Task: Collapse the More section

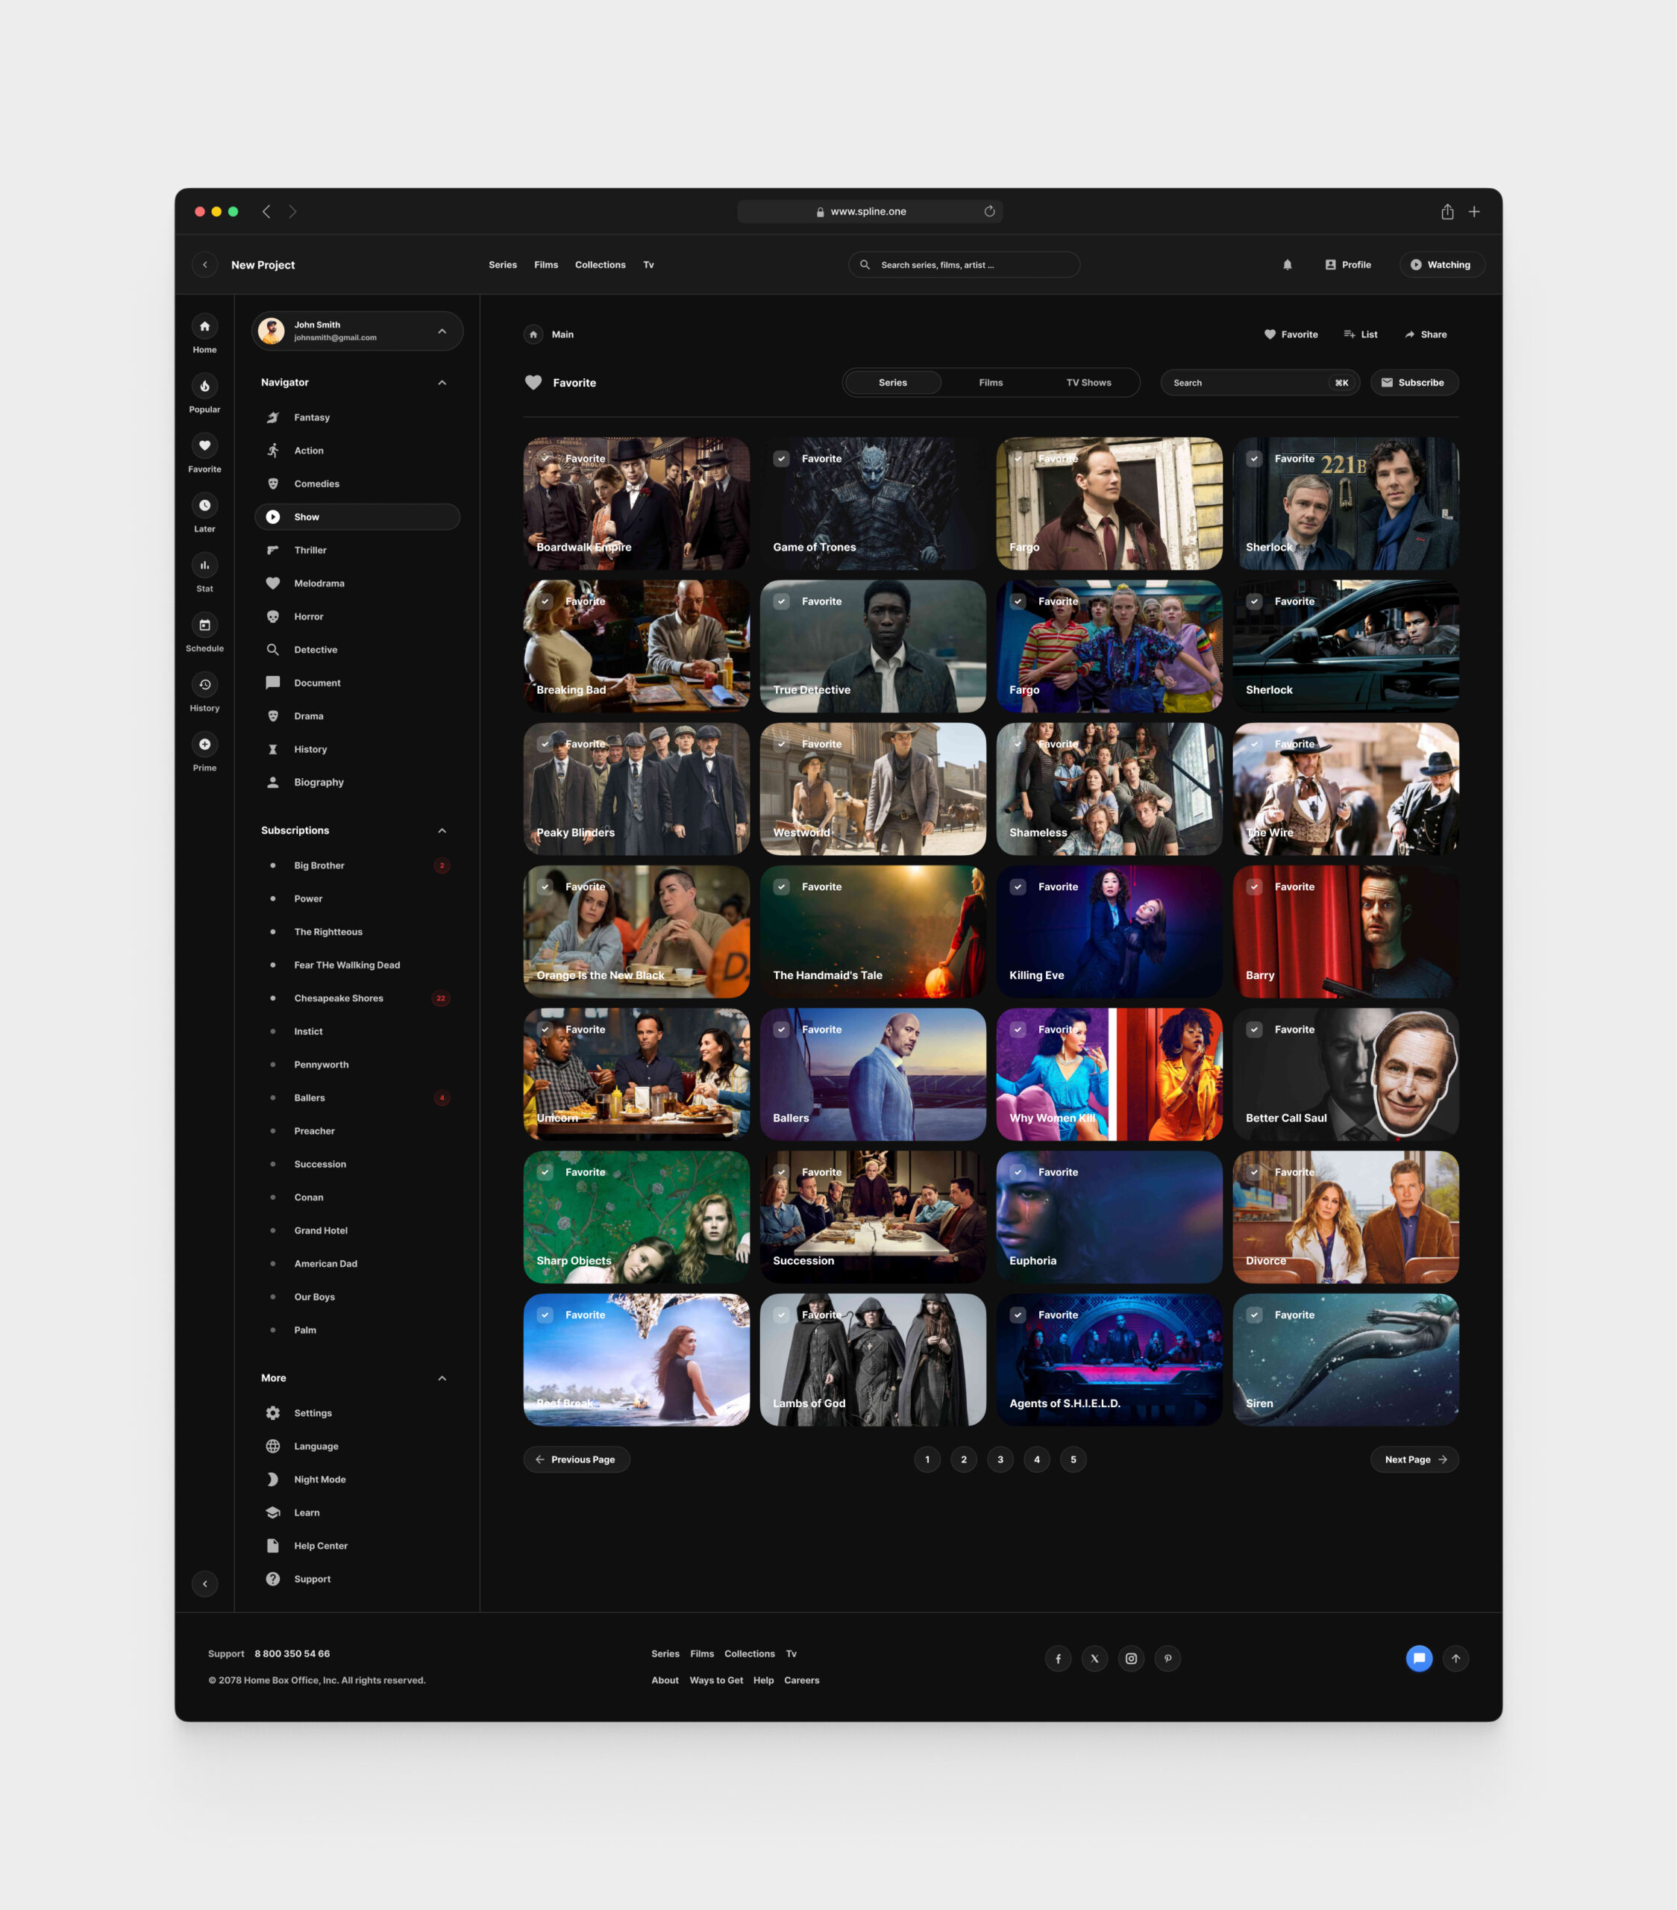Action: pyautogui.click(x=442, y=1378)
